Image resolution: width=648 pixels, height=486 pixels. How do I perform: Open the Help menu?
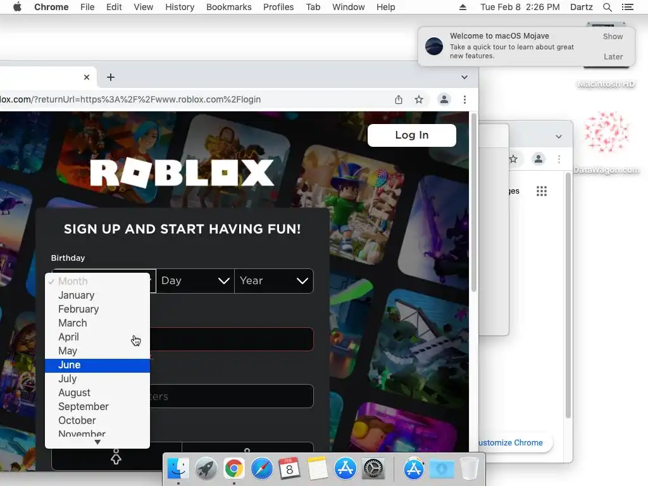pos(385,7)
